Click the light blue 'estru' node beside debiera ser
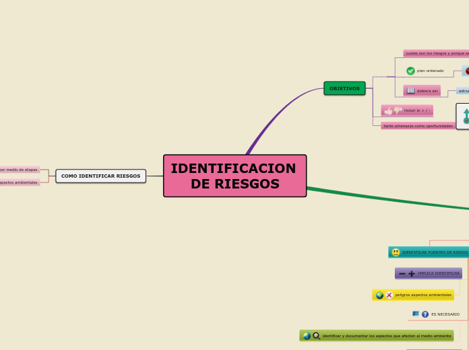This screenshot has width=469, height=350. coord(463,91)
